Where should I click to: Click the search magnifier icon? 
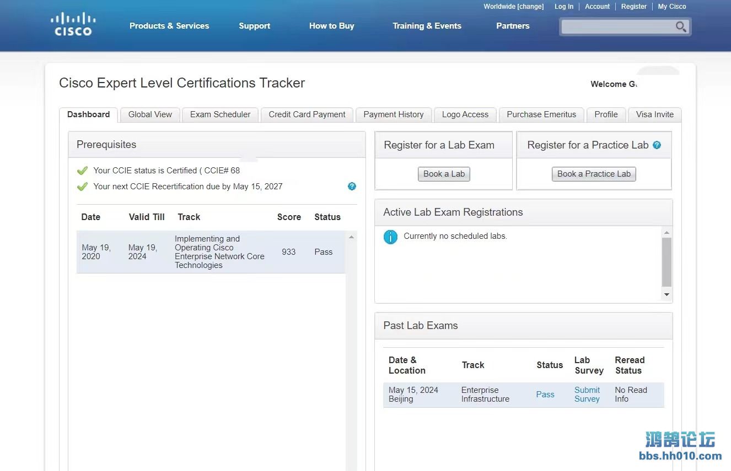[681, 26]
